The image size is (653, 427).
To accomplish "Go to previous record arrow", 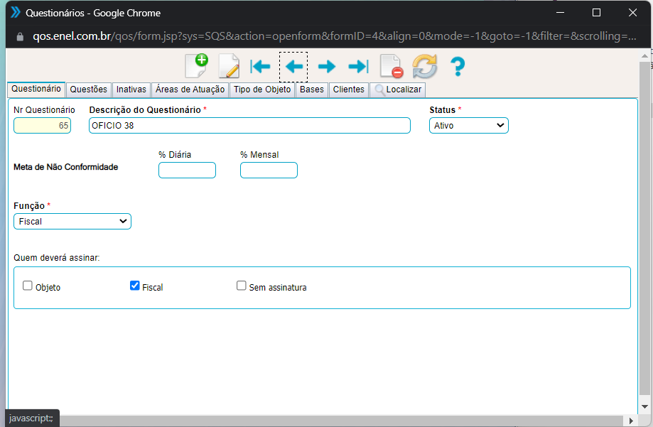I will pyautogui.click(x=293, y=67).
